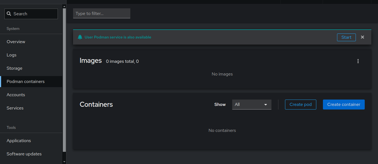Viewport: 378px width, 164px height.
Task: Click the sidebar scroll down arrow
Action: [64, 162]
